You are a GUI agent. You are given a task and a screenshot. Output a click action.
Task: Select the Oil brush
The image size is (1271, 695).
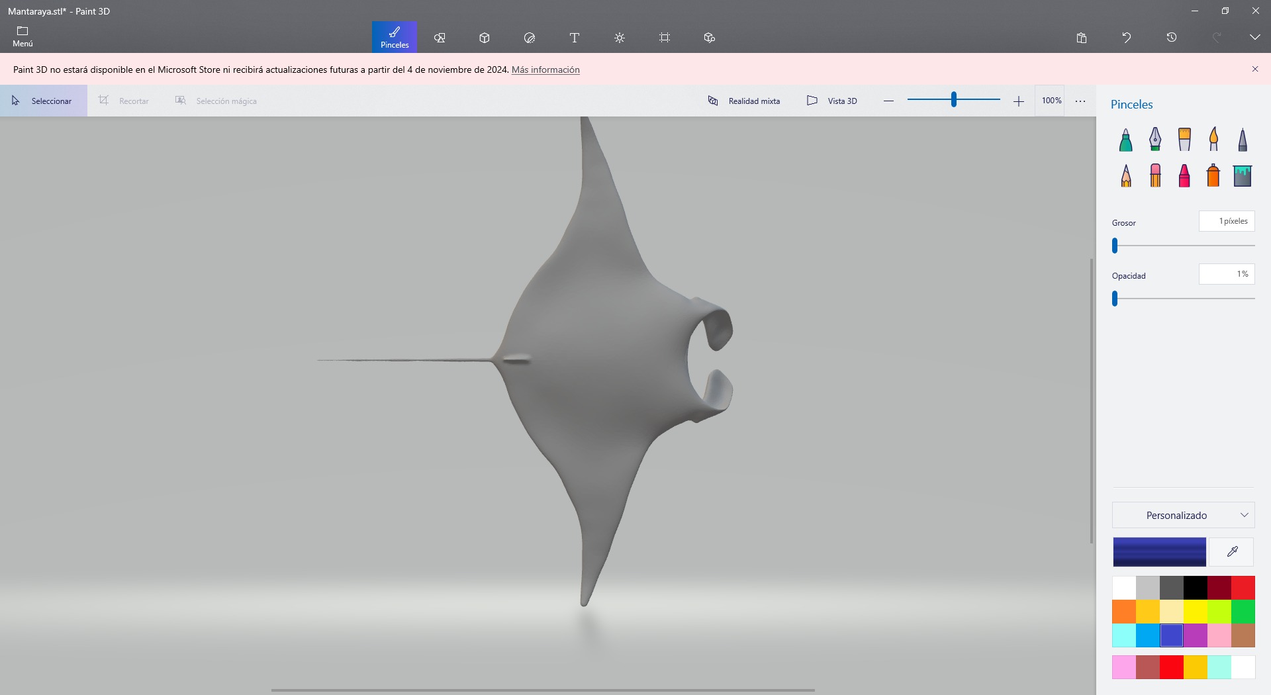[x=1184, y=139]
